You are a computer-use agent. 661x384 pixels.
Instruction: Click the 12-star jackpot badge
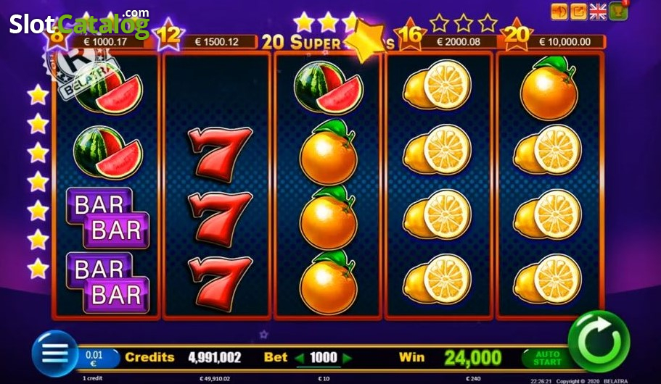pos(168,36)
